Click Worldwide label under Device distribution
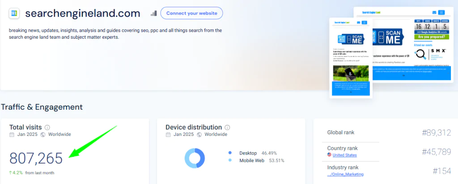458x184 pixels. [216, 135]
